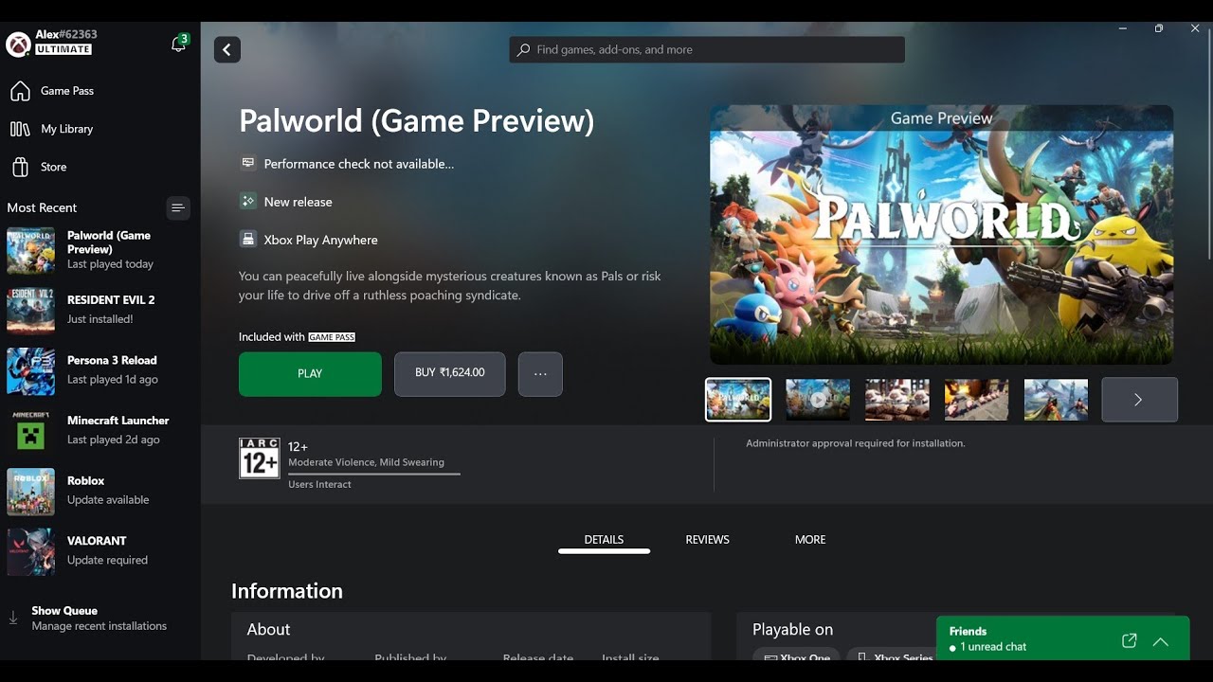
Task: Open Palworld (Game Preview) from recents
Action: [100, 250]
